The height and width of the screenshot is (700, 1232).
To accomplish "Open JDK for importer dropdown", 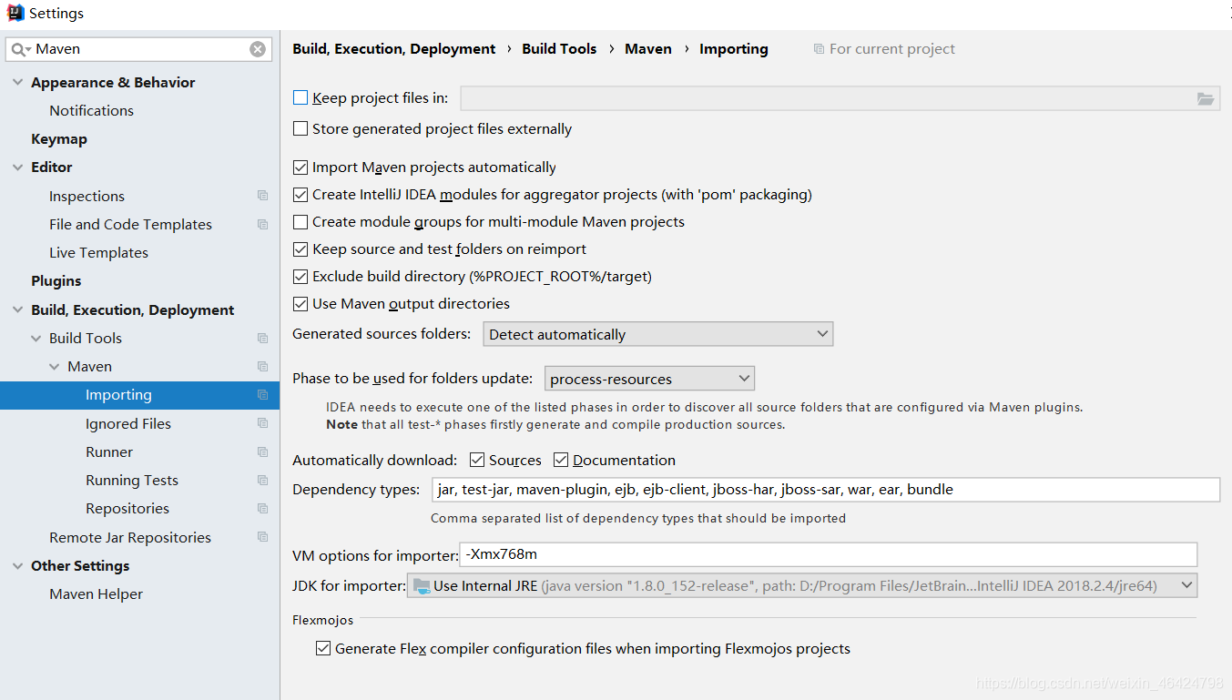I will tap(802, 585).
